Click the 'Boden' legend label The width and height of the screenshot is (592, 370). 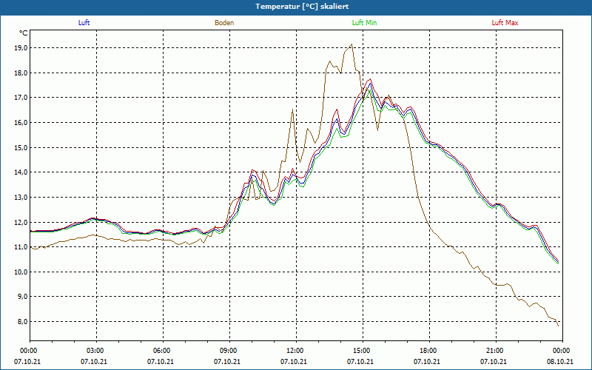point(224,23)
